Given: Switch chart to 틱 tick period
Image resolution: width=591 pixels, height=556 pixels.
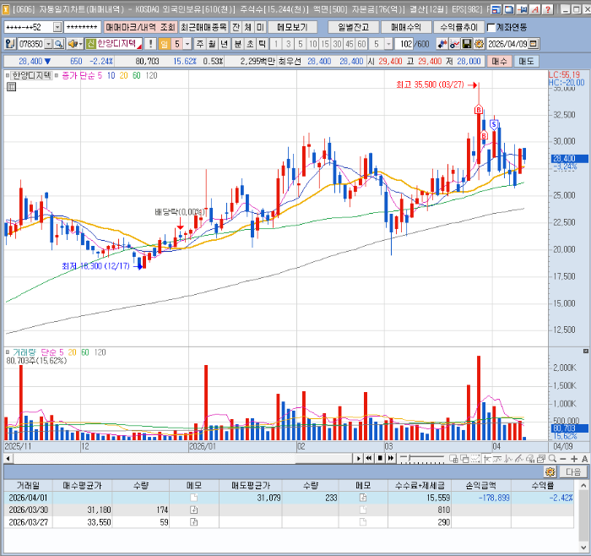Looking at the screenshot, I should [x=262, y=44].
